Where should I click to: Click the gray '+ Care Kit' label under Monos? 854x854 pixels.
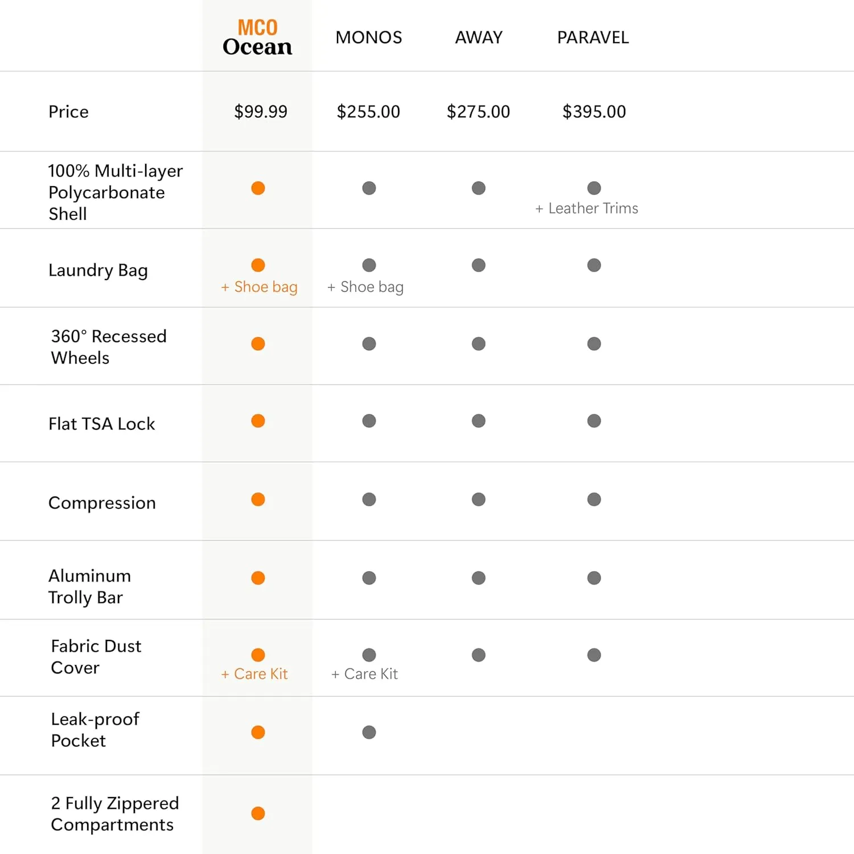(x=364, y=674)
